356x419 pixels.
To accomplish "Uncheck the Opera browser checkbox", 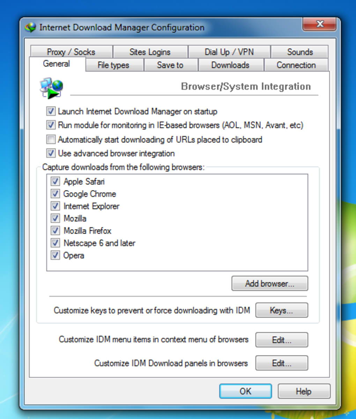I will 55,255.
